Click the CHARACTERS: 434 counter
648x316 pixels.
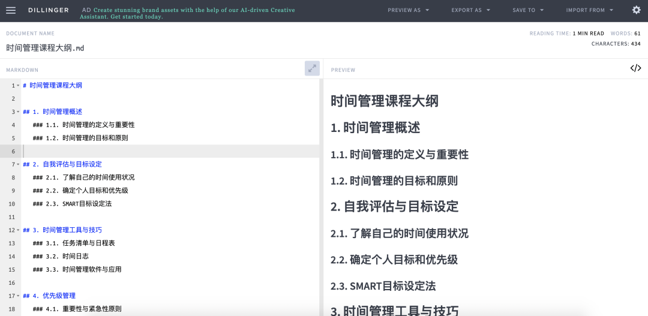pyautogui.click(x=616, y=44)
